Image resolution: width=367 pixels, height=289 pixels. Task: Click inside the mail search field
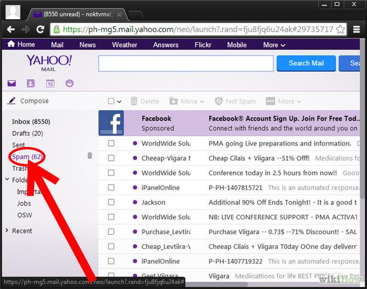pyautogui.click(x=186, y=63)
